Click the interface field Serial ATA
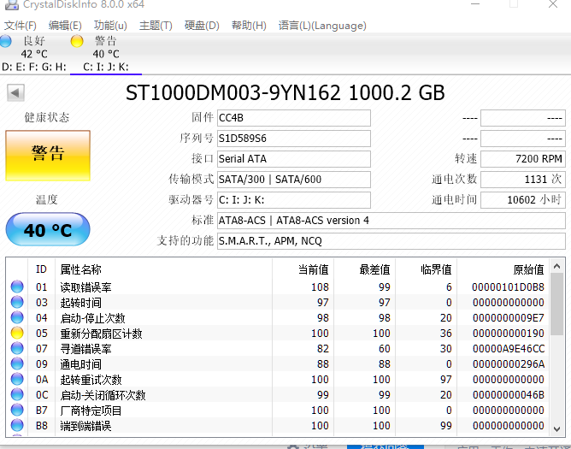Screen dimensions: 571x449 294,159
